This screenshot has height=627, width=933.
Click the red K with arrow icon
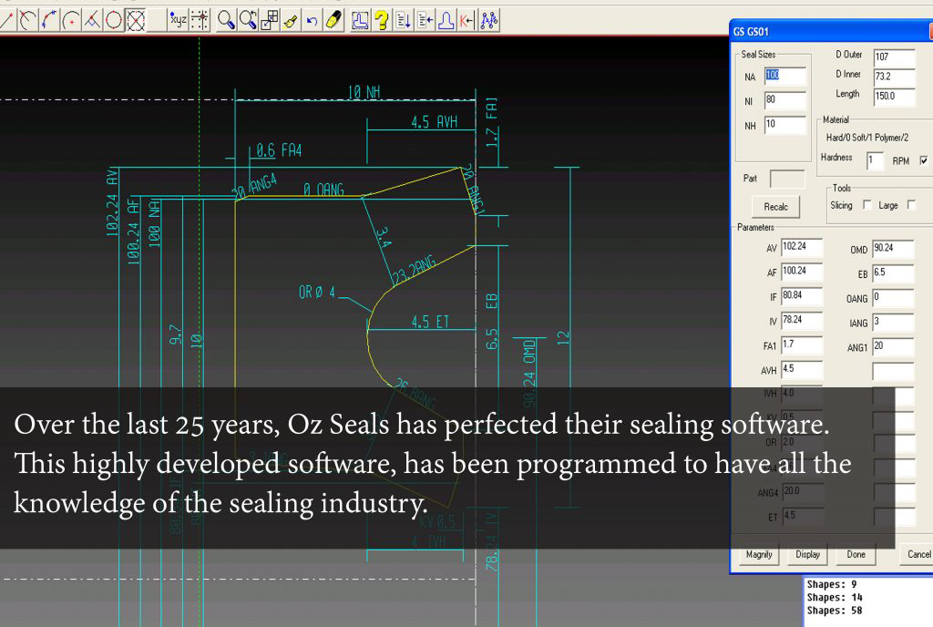tap(467, 20)
